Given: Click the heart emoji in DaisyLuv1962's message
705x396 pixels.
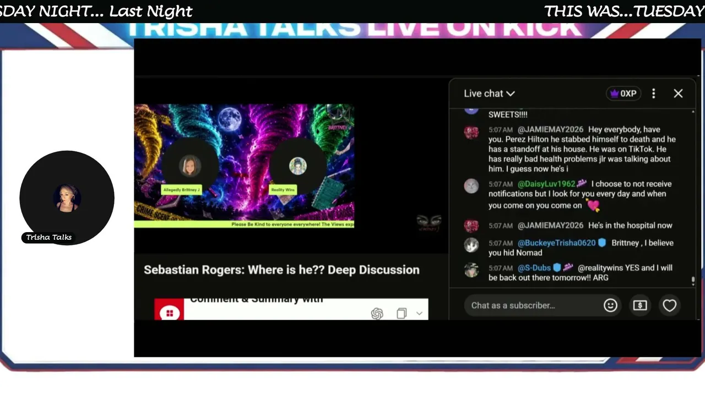Looking at the screenshot, I should click(593, 205).
